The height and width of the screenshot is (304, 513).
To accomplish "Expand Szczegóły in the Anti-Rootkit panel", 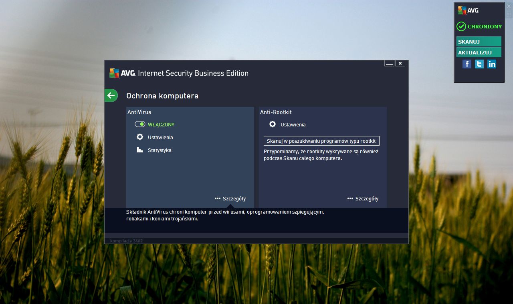I will pyautogui.click(x=363, y=198).
